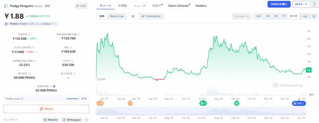Click the info icon beside 出来高 (24時間)
The height and width of the screenshot is (123, 319).
pyautogui.click(x=33, y=48)
